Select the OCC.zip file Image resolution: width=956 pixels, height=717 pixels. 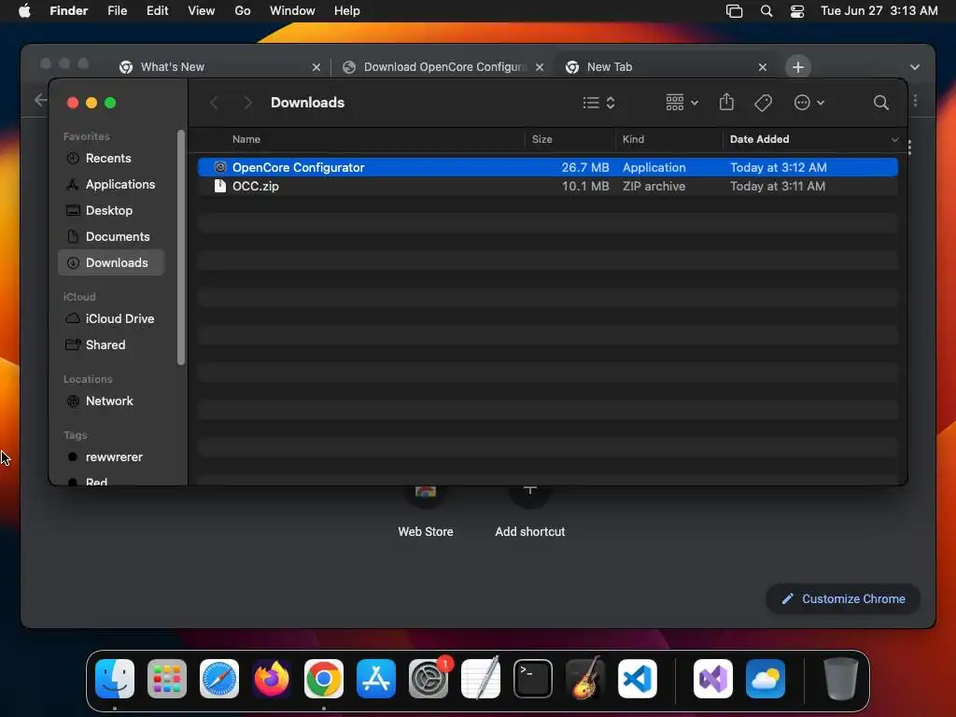coord(547,186)
